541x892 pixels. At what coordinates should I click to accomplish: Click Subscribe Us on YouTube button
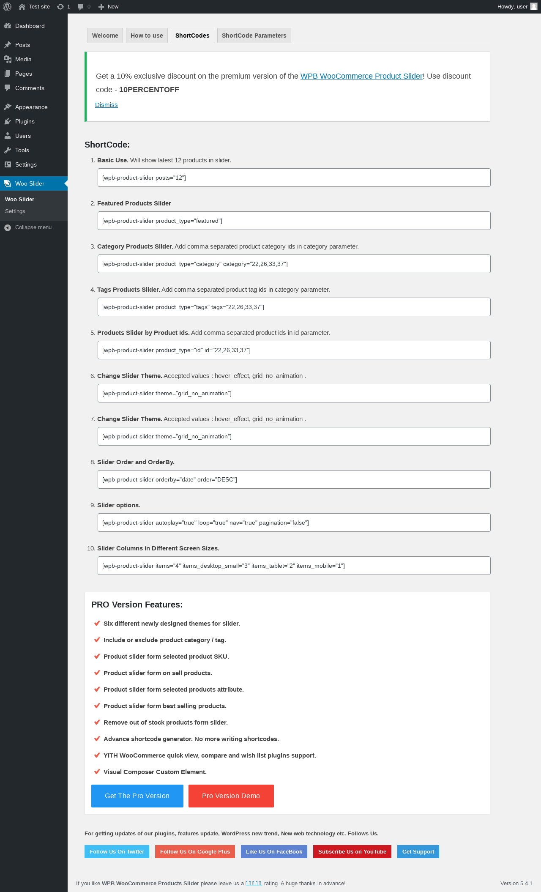click(352, 851)
